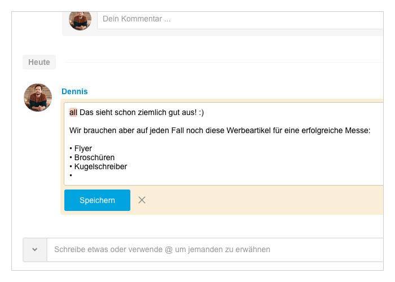Cancel comment editing with the X icon
Viewport: 395px width, 282px height.
(142, 200)
